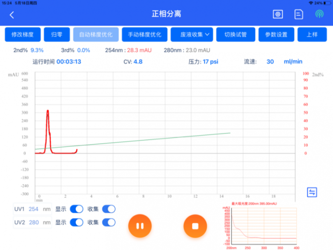
Task: Toggle UV1 254 nm collection switch
Action: pyautogui.click(x=109, y=209)
